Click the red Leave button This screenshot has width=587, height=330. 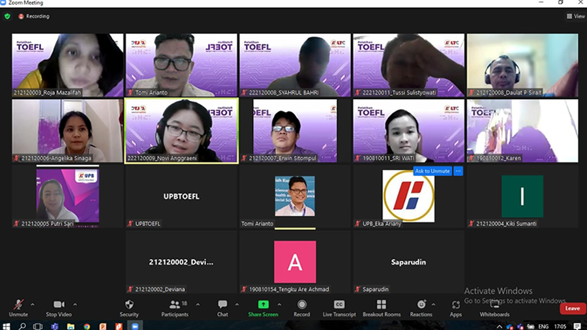573,308
